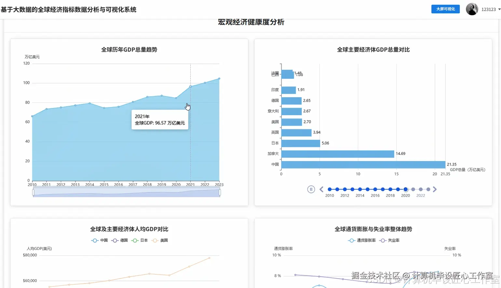Click the previous-year arrow on the timeline
501x288 pixels.
point(321,189)
